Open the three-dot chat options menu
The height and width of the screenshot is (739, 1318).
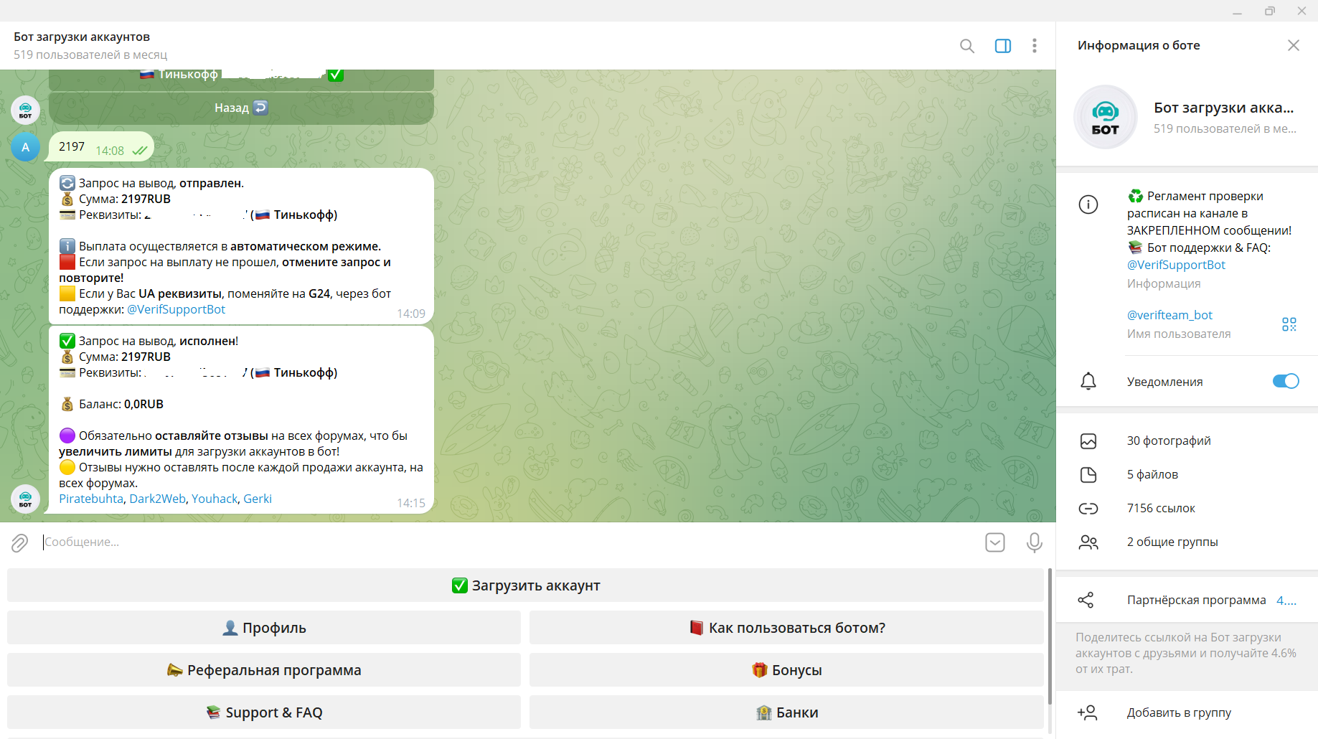point(1034,46)
